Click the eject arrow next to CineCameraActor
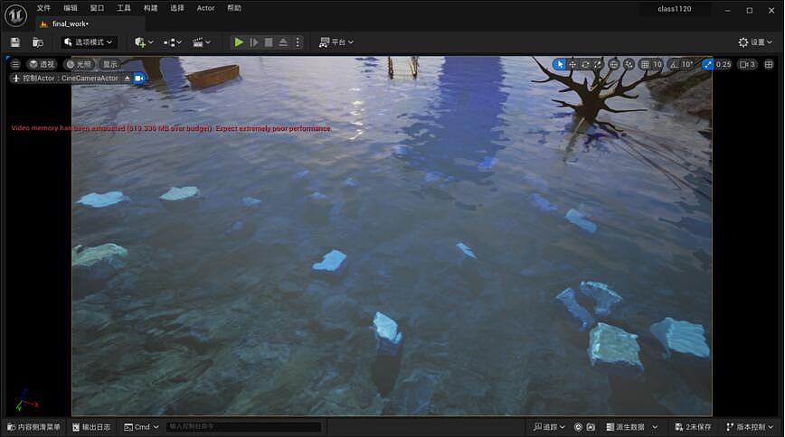Screen dimensions: 785x437 (x=128, y=79)
